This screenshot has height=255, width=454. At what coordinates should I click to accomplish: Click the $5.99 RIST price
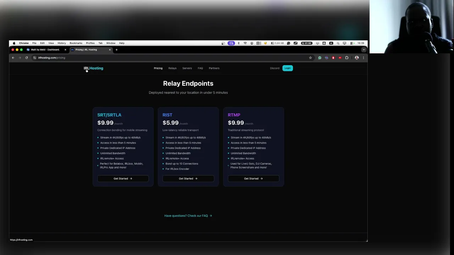point(171,123)
